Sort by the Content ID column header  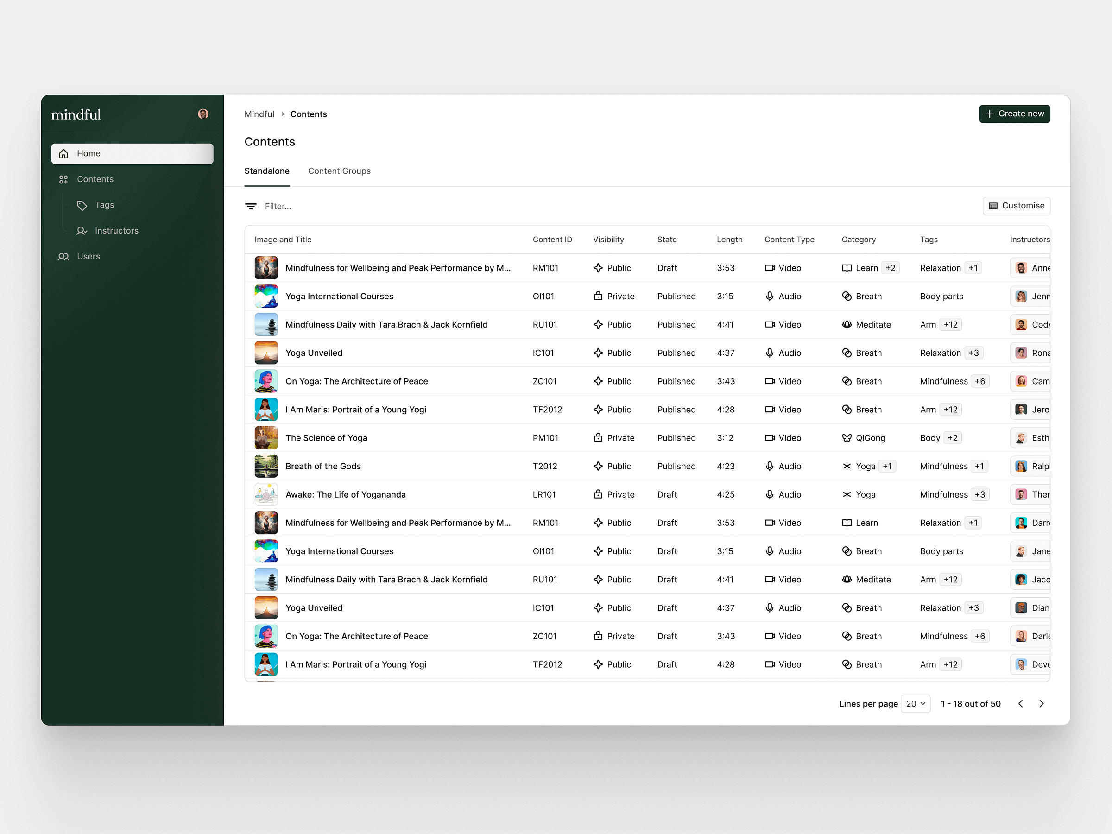pos(552,240)
